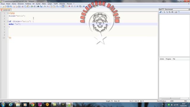Click the Cut scissors icon
This screenshot has height=107, width=190.
pos(23,6)
